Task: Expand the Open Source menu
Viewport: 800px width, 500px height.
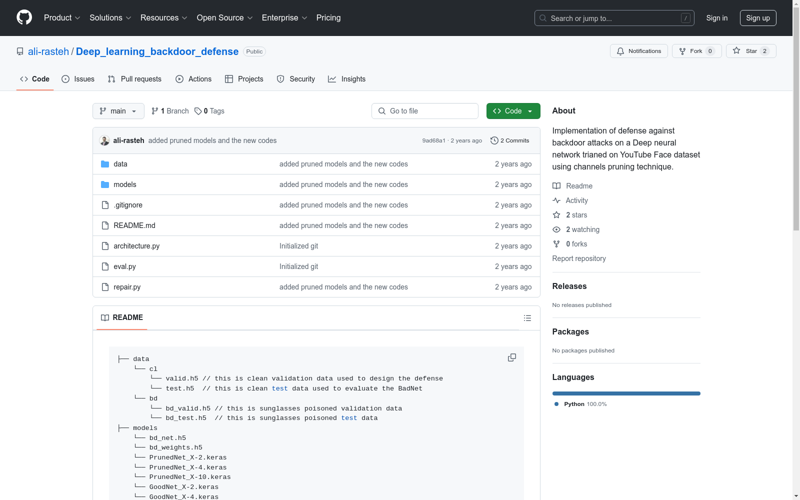Action: (225, 17)
